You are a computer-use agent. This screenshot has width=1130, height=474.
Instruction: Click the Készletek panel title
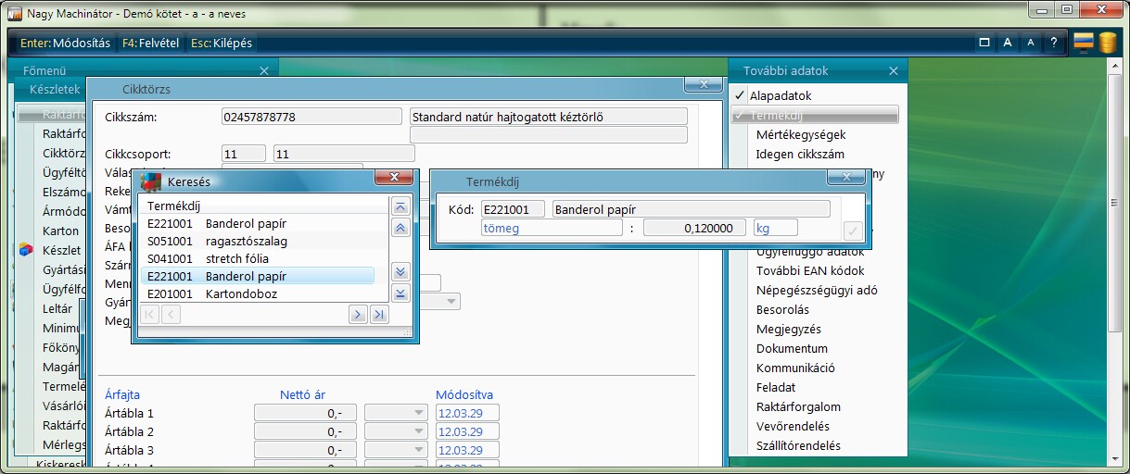pyautogui.click(x=55, y=90)
